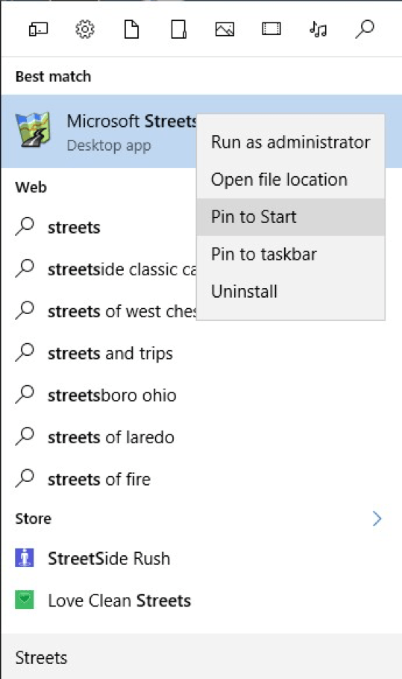
Task: Select the Videos filter icon
Action: 271,29
